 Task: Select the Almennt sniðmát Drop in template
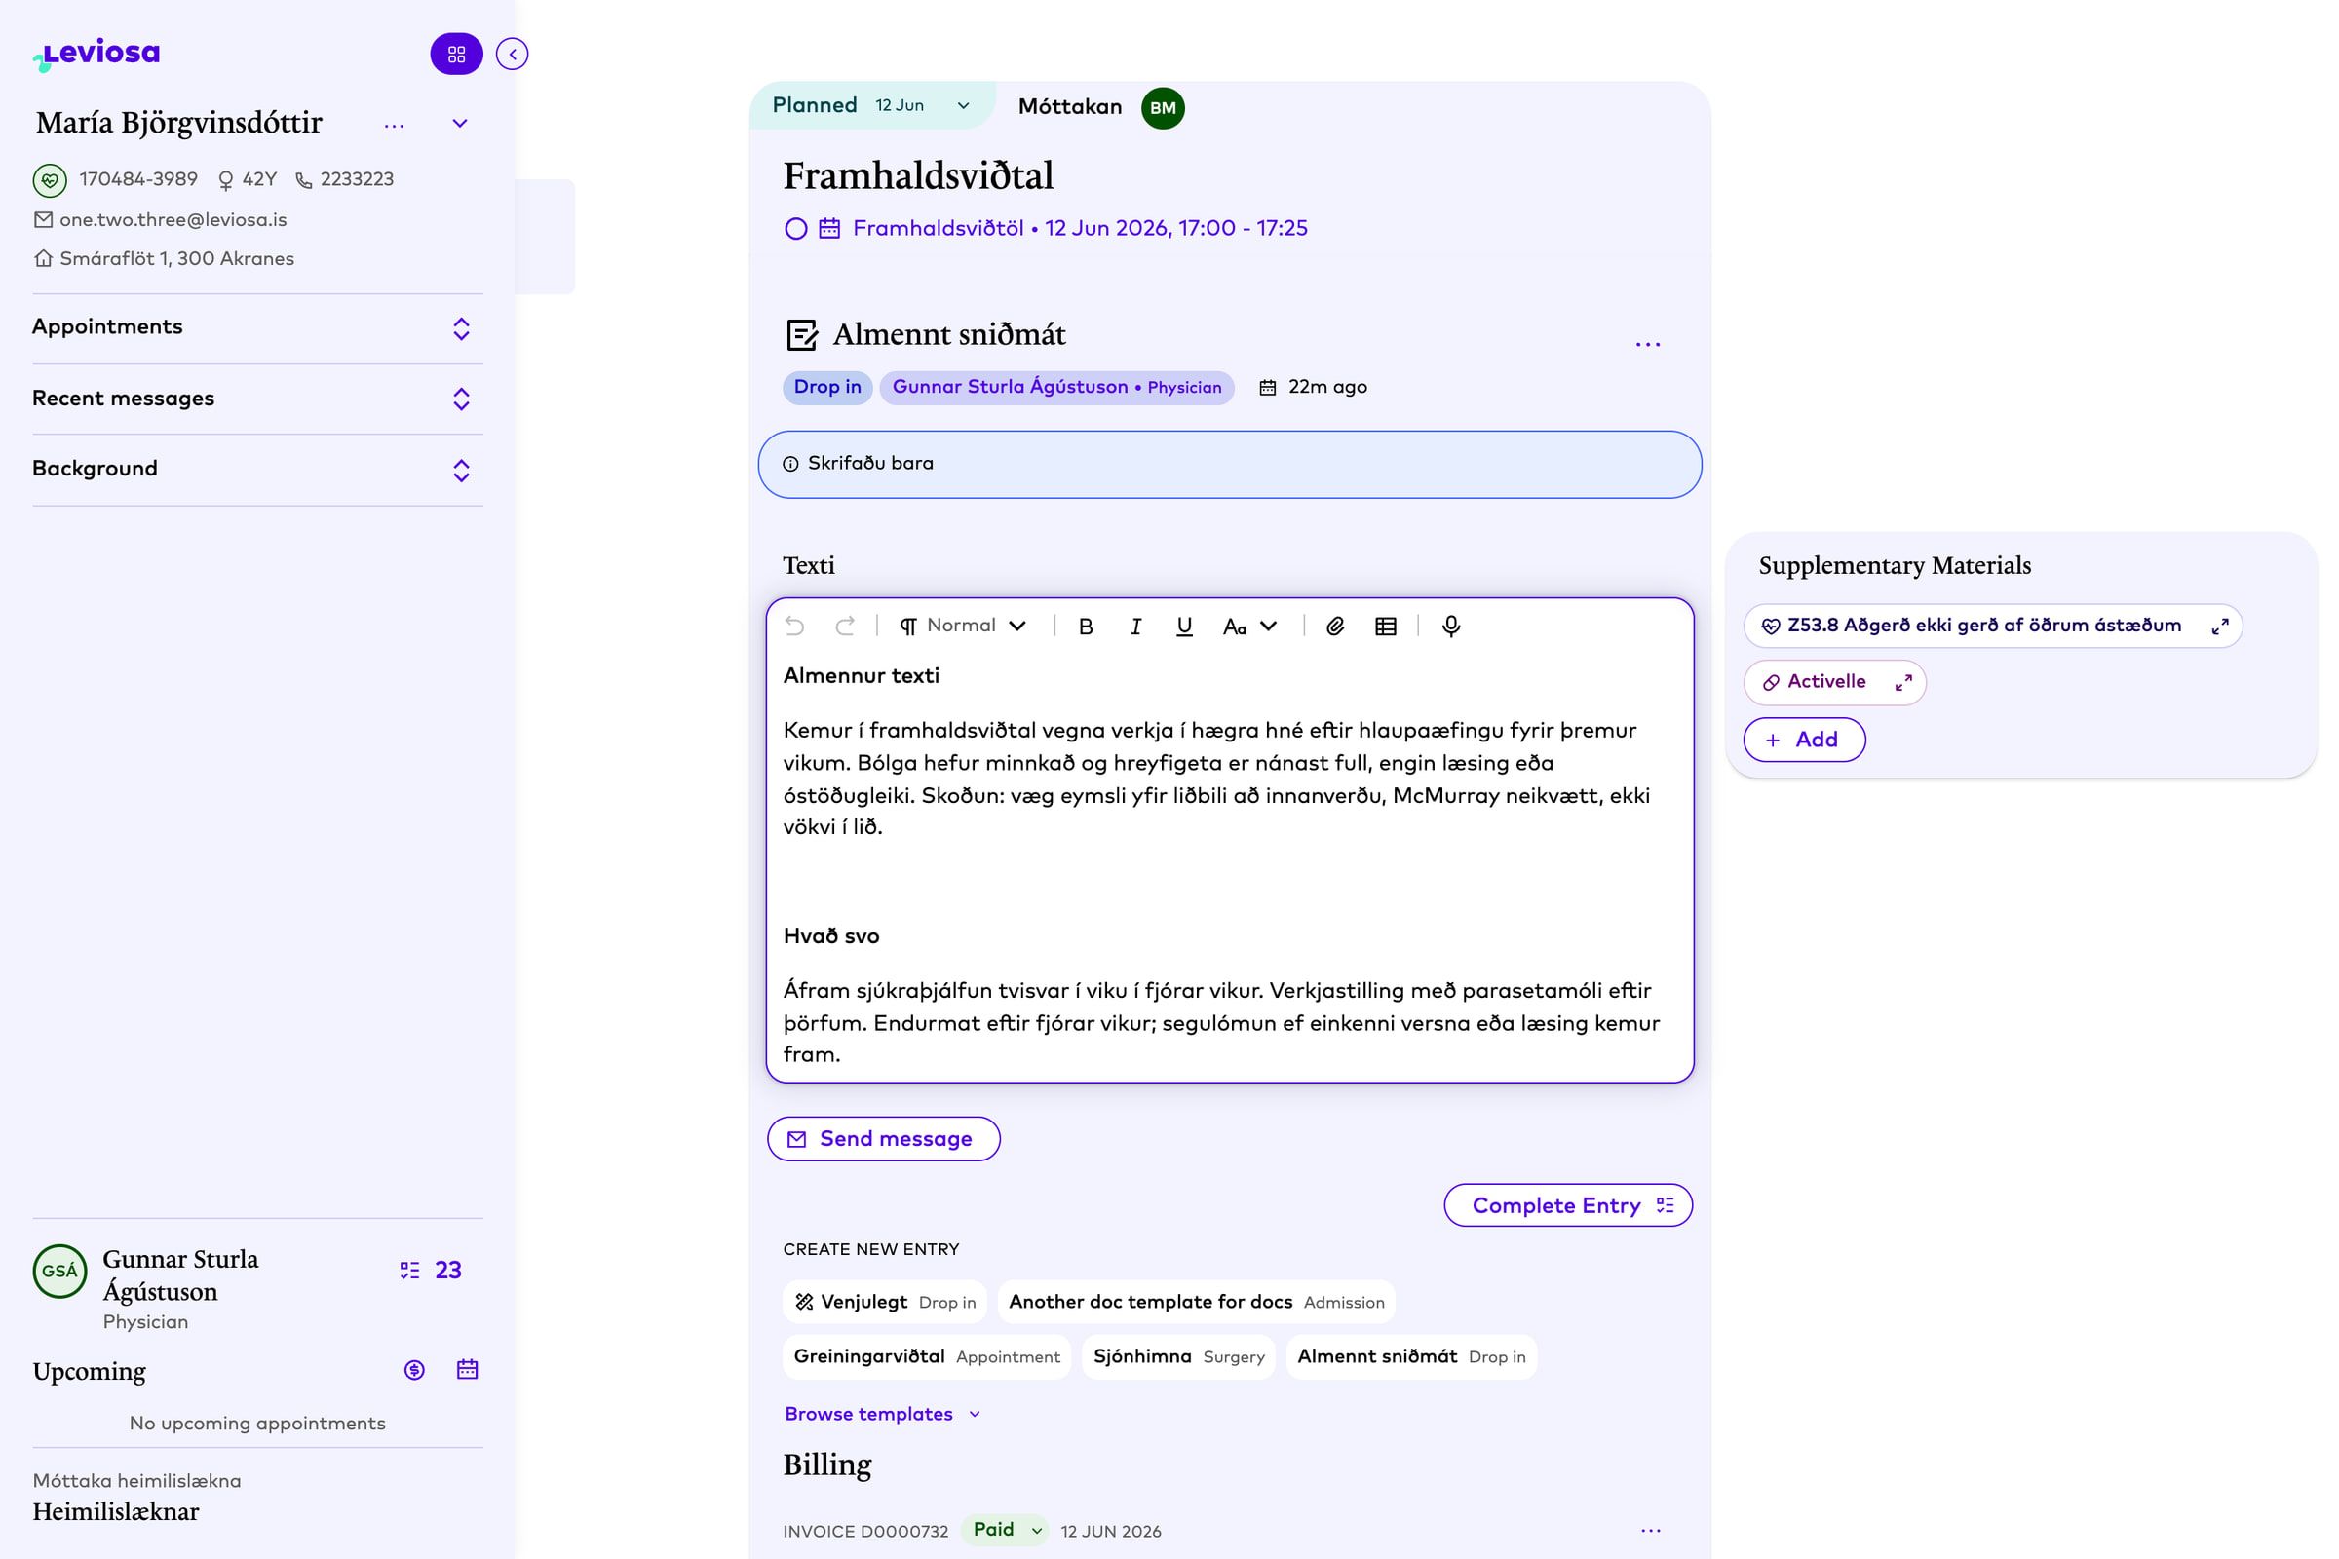click(x=1411, y=1357)
